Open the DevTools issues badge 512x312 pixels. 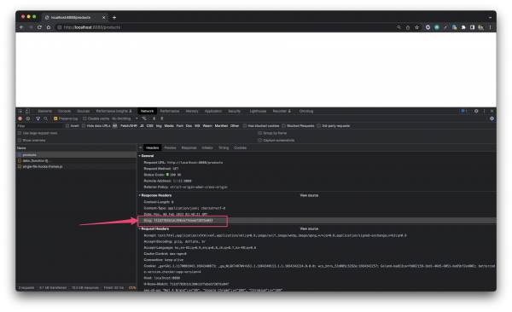[464, 111]
